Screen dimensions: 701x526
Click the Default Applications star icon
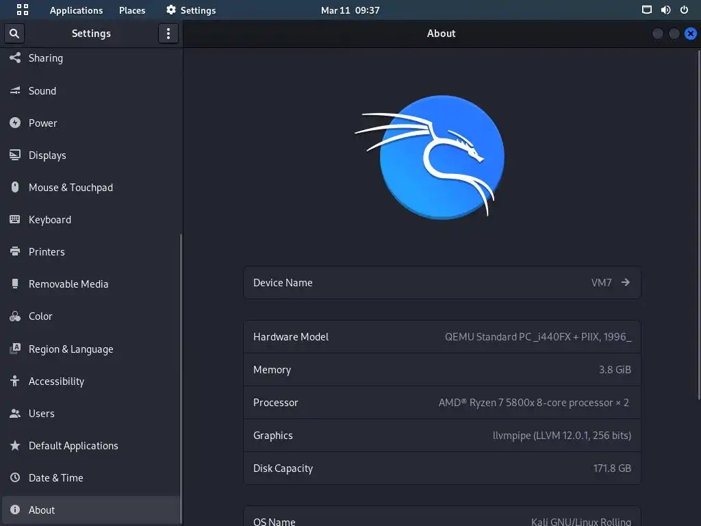tap(15, 445)
